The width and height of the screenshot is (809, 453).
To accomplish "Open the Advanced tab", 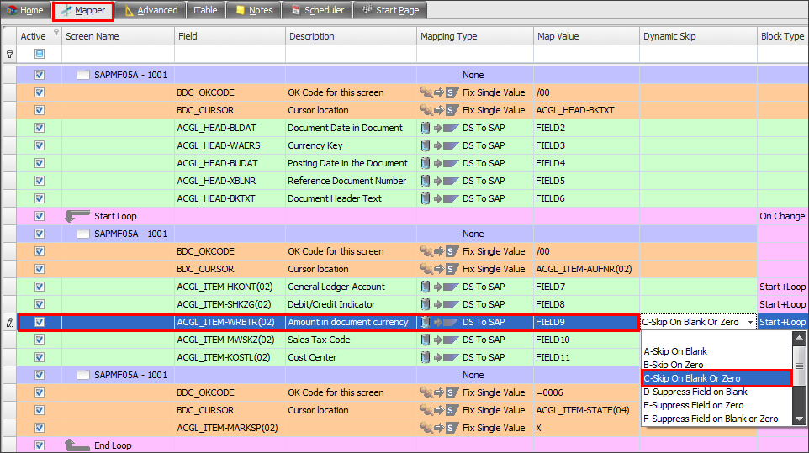I will 151,10.
